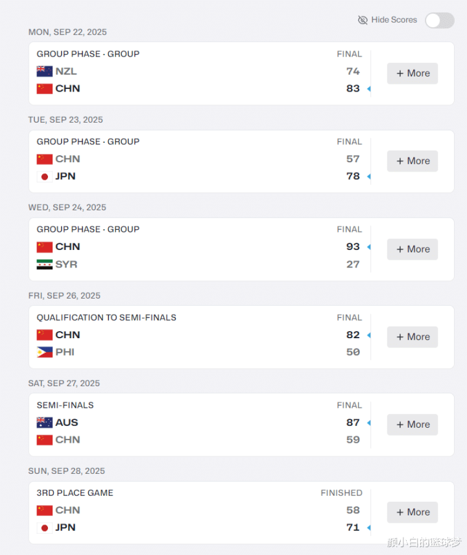Open More for the semi-finals game
Viewport: 467px width, 555px height.
tap(413, 425)
